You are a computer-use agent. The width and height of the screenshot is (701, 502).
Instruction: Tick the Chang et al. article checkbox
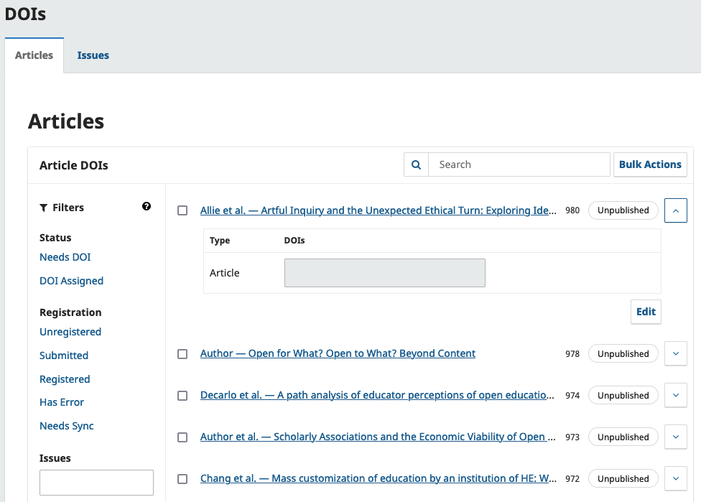tap(182, 479)
